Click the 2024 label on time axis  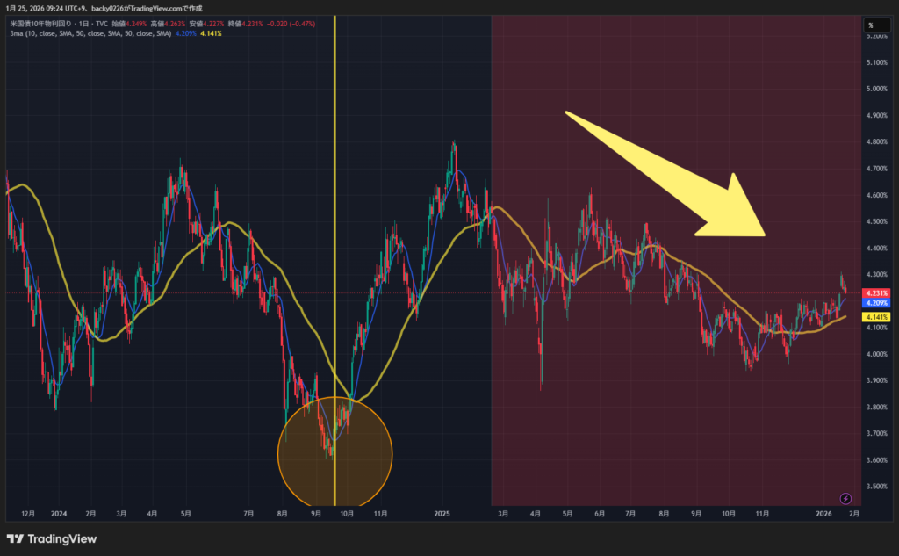coord(59,512)
